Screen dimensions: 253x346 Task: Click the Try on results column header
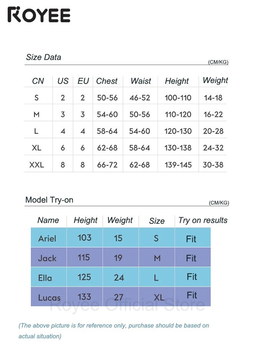click(203, 220)
